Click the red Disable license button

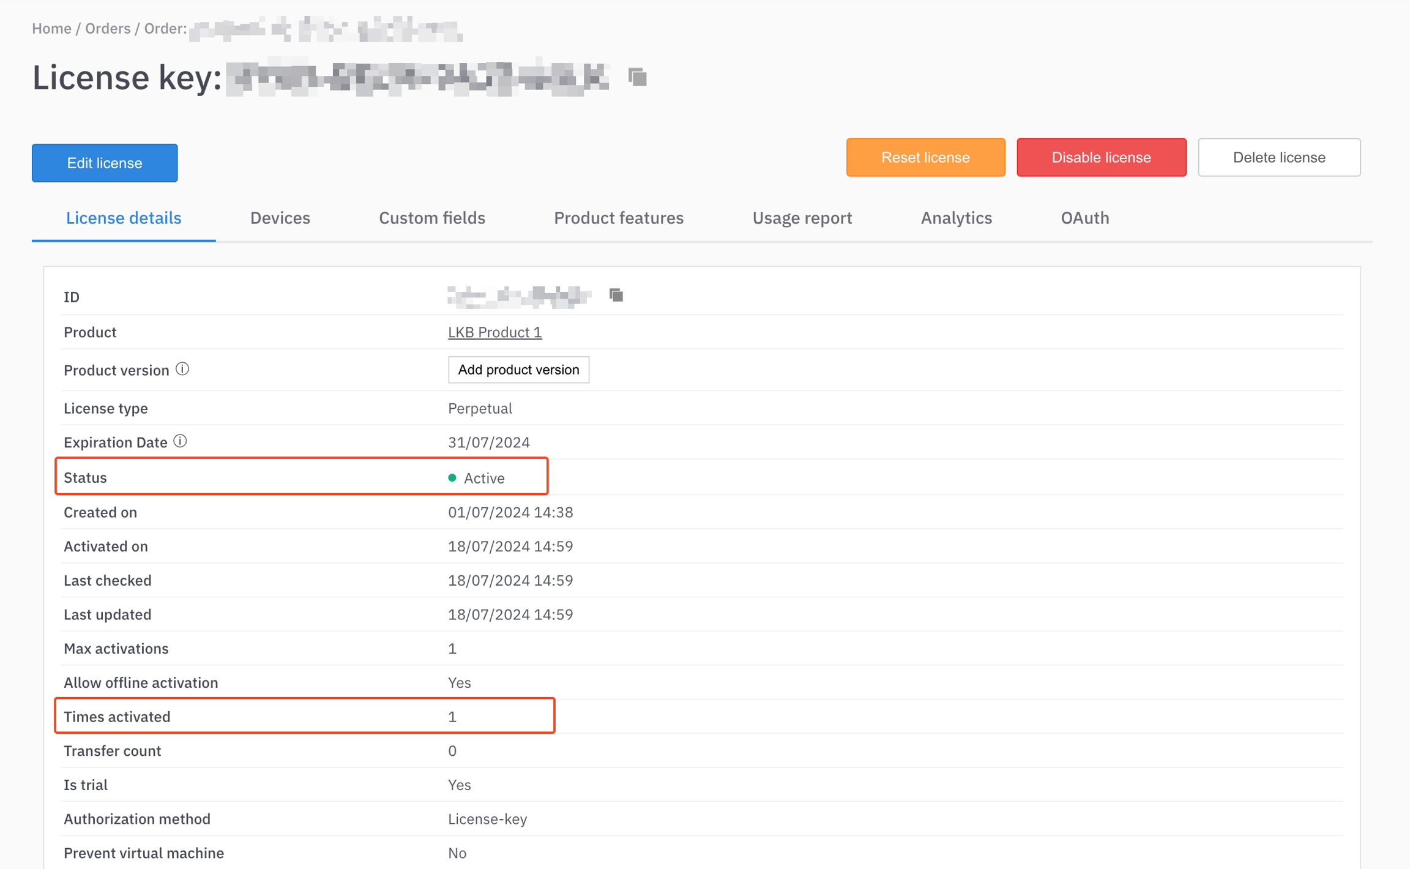click(x=1100, y=157)
